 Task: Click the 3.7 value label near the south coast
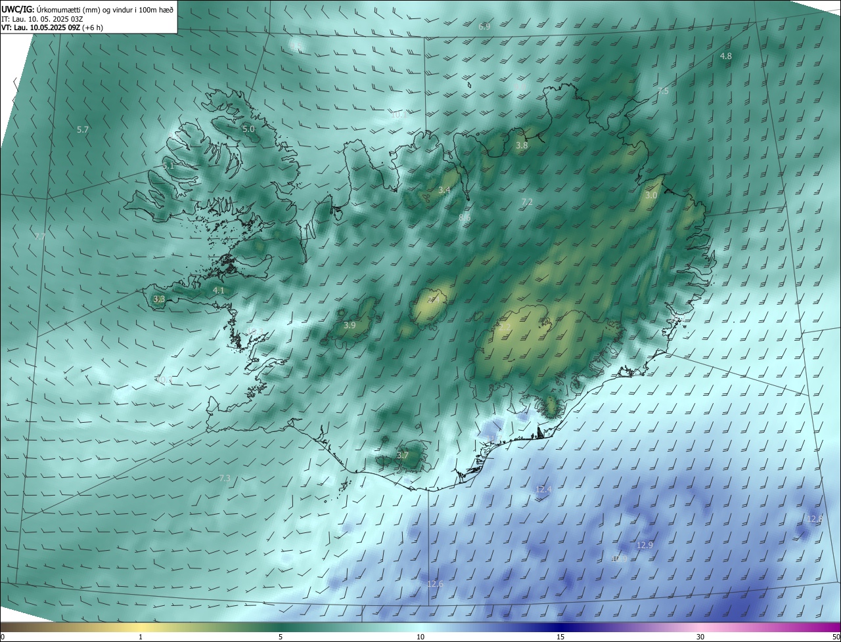click(x=403, y=456)
